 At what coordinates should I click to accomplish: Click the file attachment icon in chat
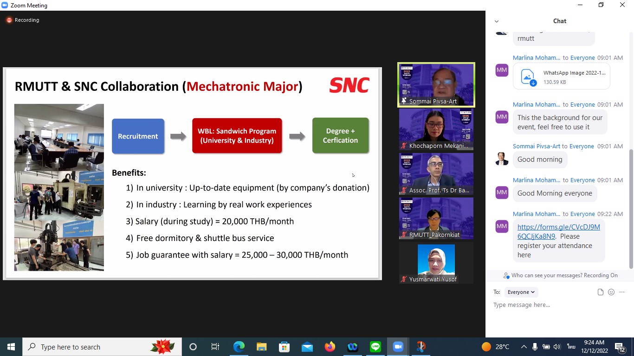[x=600, y=292]
